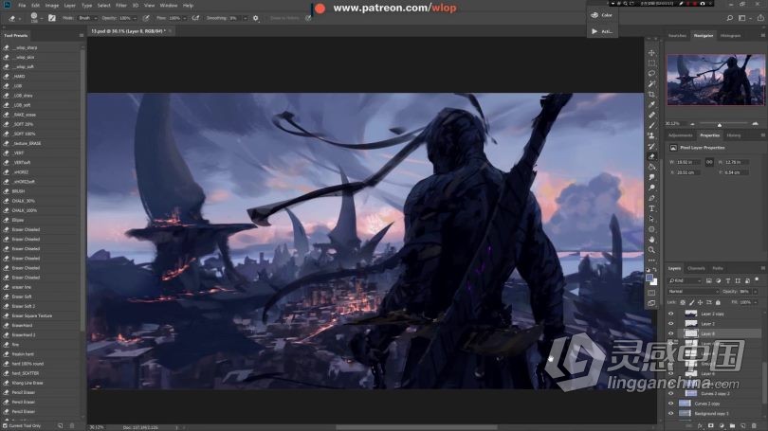Select the Crop tool
This screenshot has height=431, width=768.
pos(651,94)
